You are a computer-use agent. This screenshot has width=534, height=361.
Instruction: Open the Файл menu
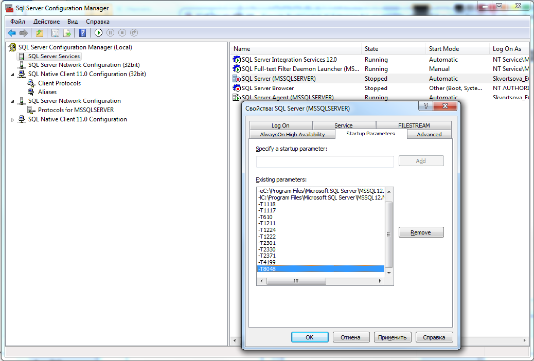pos(17,22)
